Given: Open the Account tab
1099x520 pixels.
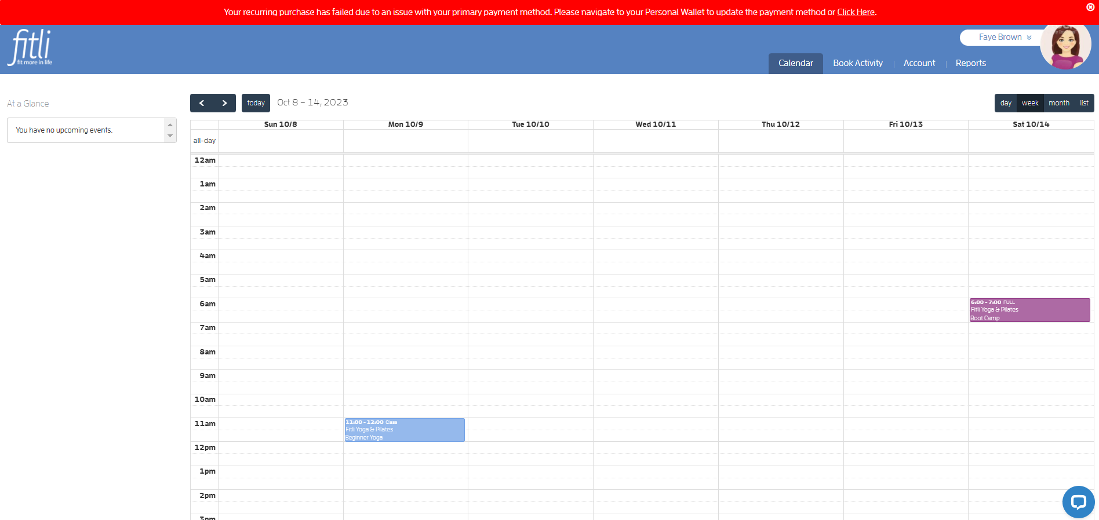Looking at the screenshot, I should click(x=919, y=63).
